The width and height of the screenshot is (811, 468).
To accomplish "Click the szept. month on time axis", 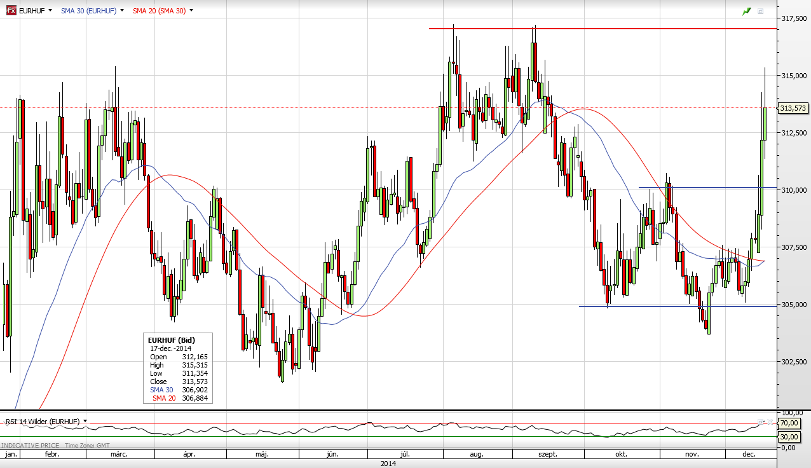I will point(547,455).
